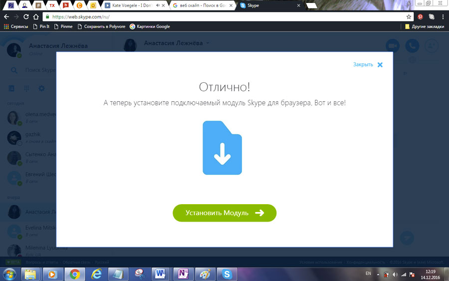Open Картинки Google bookmark
This screenshot has width=449, height=281.
(150, 26)
